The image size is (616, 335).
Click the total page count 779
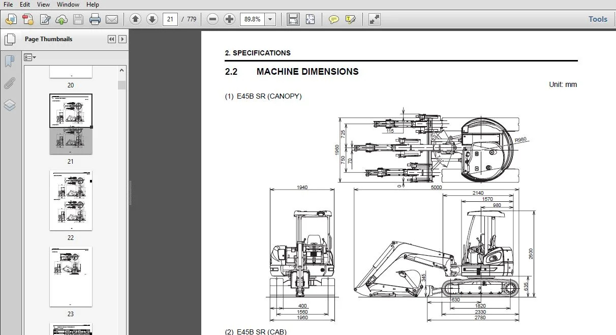click(x=191, y=19)
